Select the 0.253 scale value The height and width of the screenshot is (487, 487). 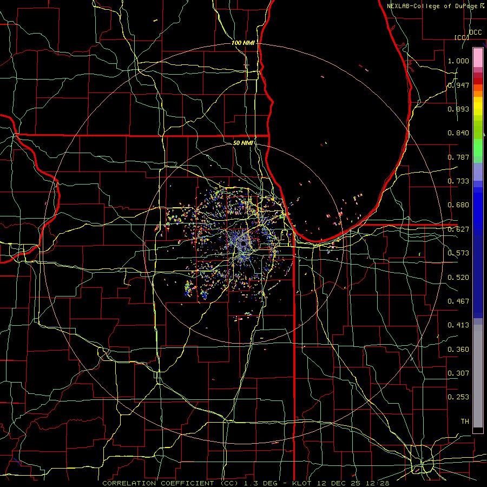458,397
